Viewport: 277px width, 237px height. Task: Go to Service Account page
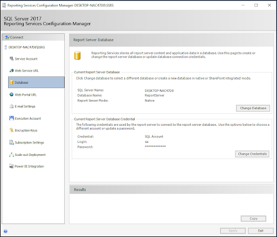(26, 59)
